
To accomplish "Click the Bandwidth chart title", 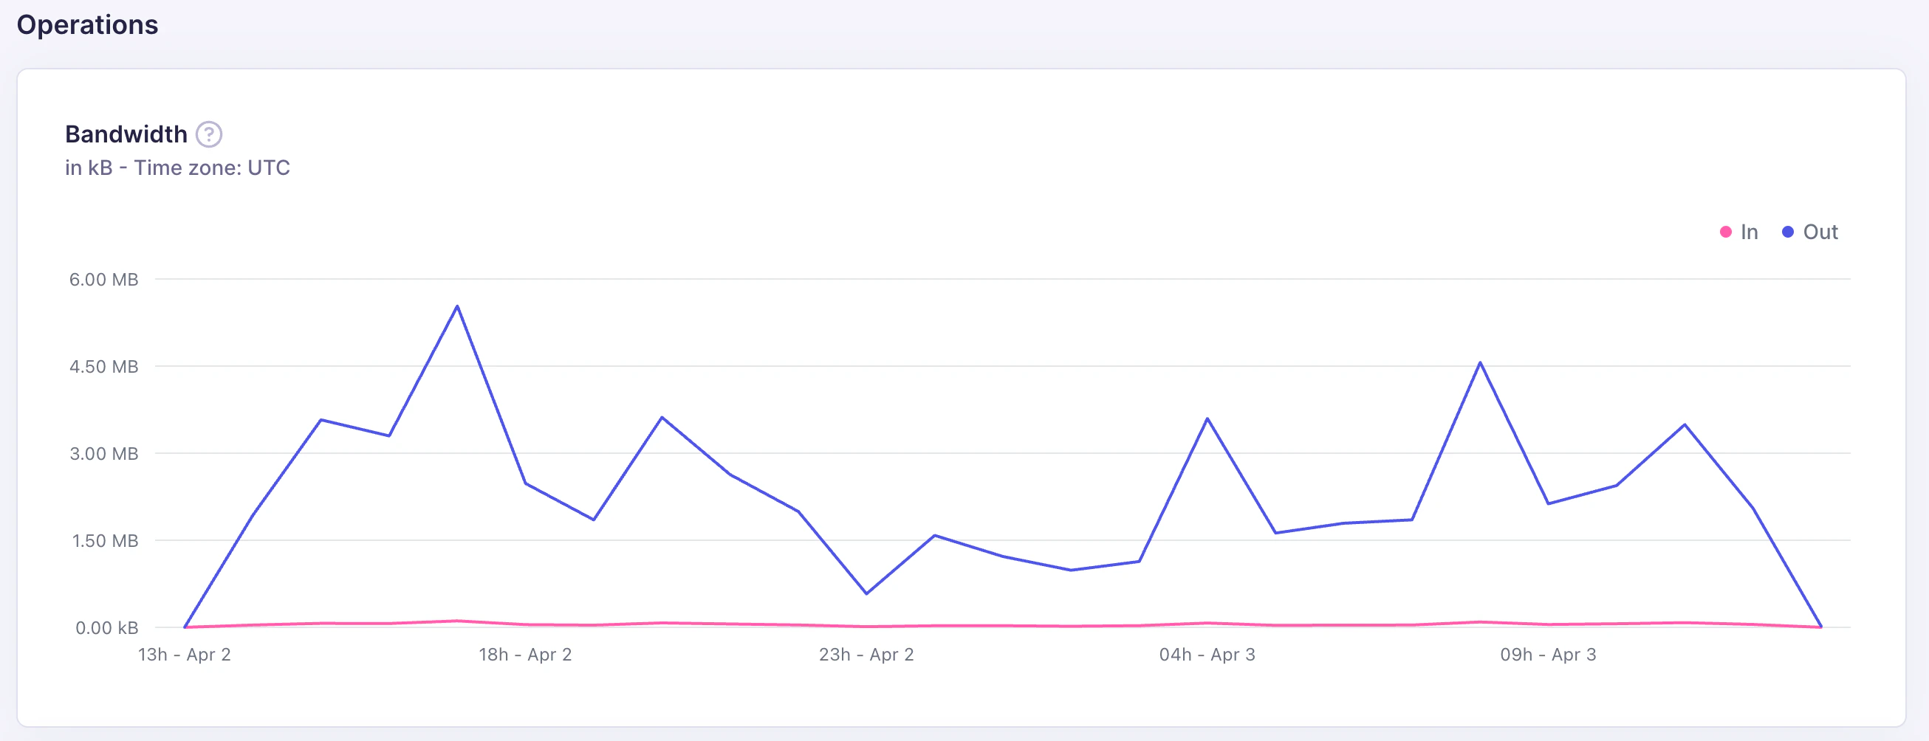I will (x=126, y=134).
